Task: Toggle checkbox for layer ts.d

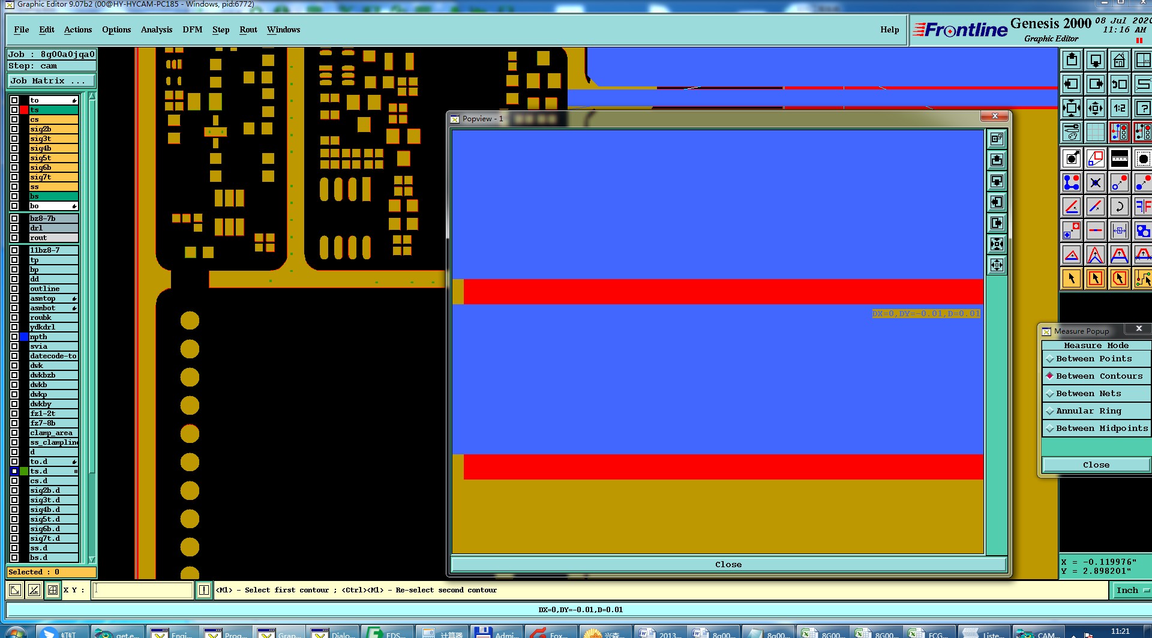Action: pos(14,471)
